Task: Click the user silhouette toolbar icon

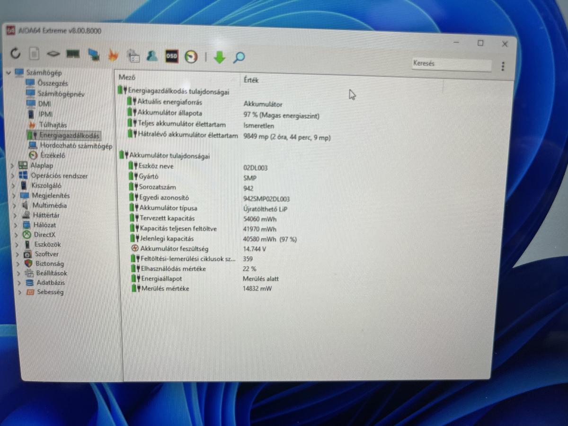Action: tap(151, 56)
